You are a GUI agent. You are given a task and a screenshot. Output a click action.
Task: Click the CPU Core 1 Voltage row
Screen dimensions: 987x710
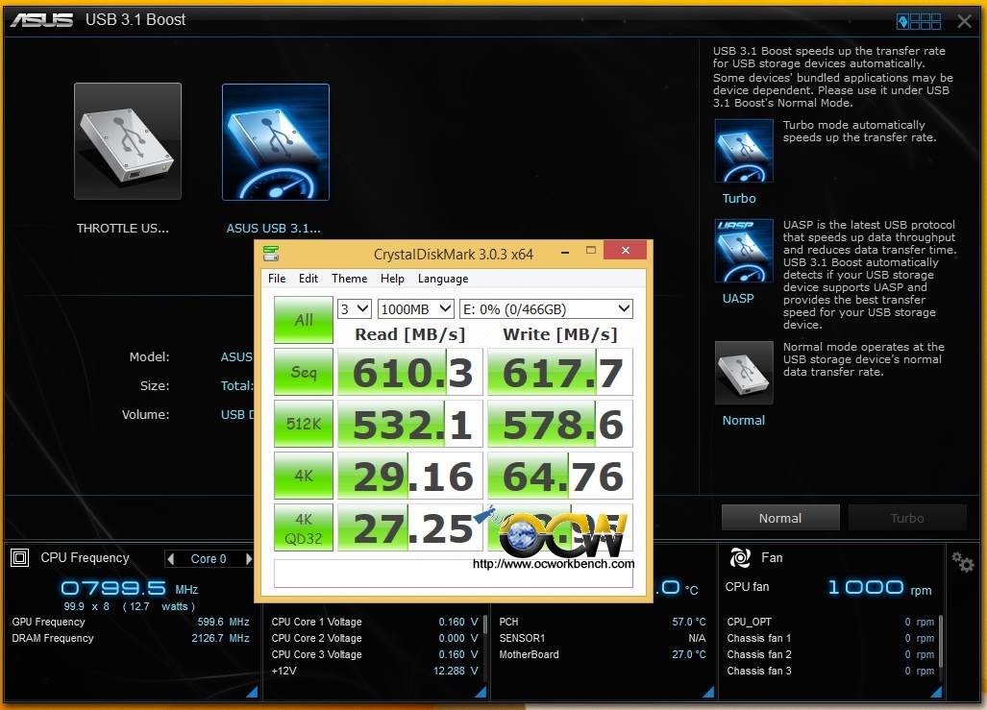[x=375, y=622]
